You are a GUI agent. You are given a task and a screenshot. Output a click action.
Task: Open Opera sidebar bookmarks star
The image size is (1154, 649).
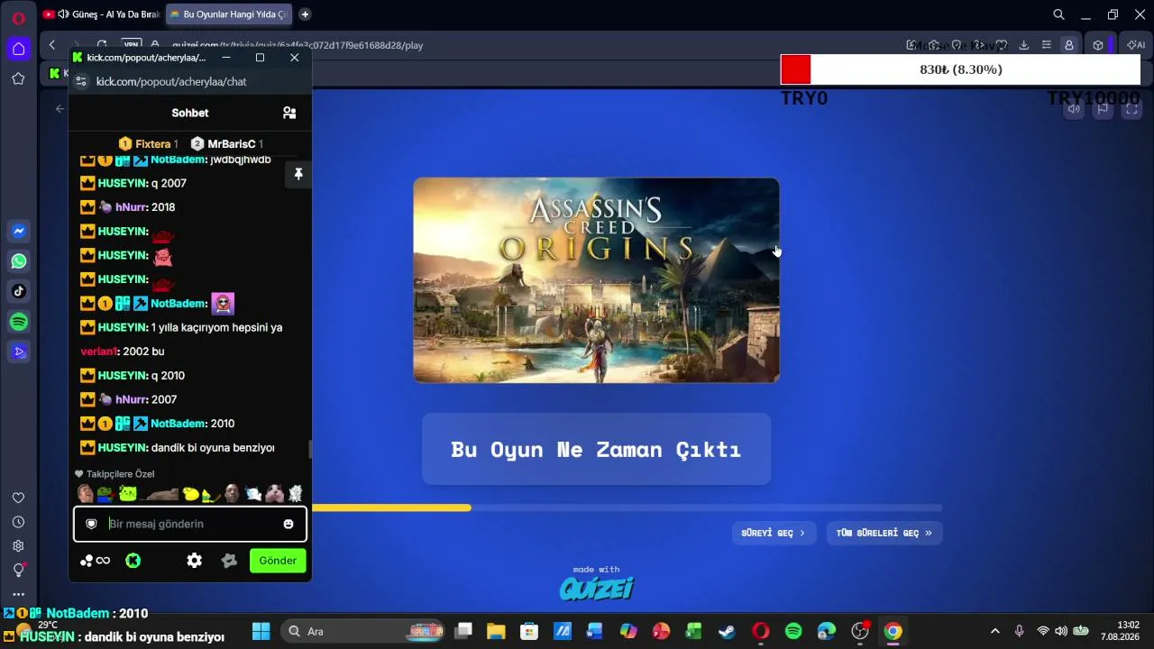click(x=18, y=79)
